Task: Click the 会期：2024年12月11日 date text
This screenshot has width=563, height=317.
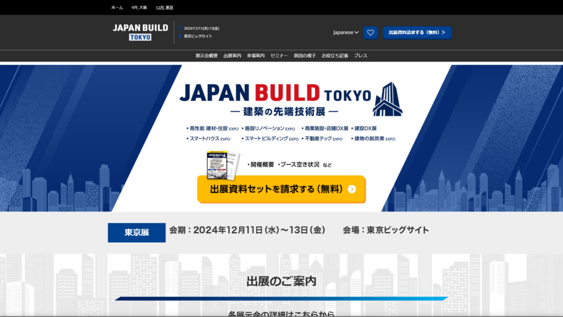Action: pyautogui.click(x=247, y=230)
